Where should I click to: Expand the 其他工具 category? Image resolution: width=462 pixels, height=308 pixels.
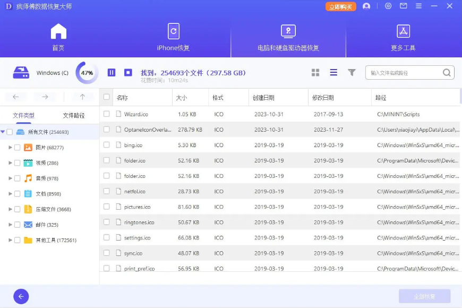click(10, 240)
